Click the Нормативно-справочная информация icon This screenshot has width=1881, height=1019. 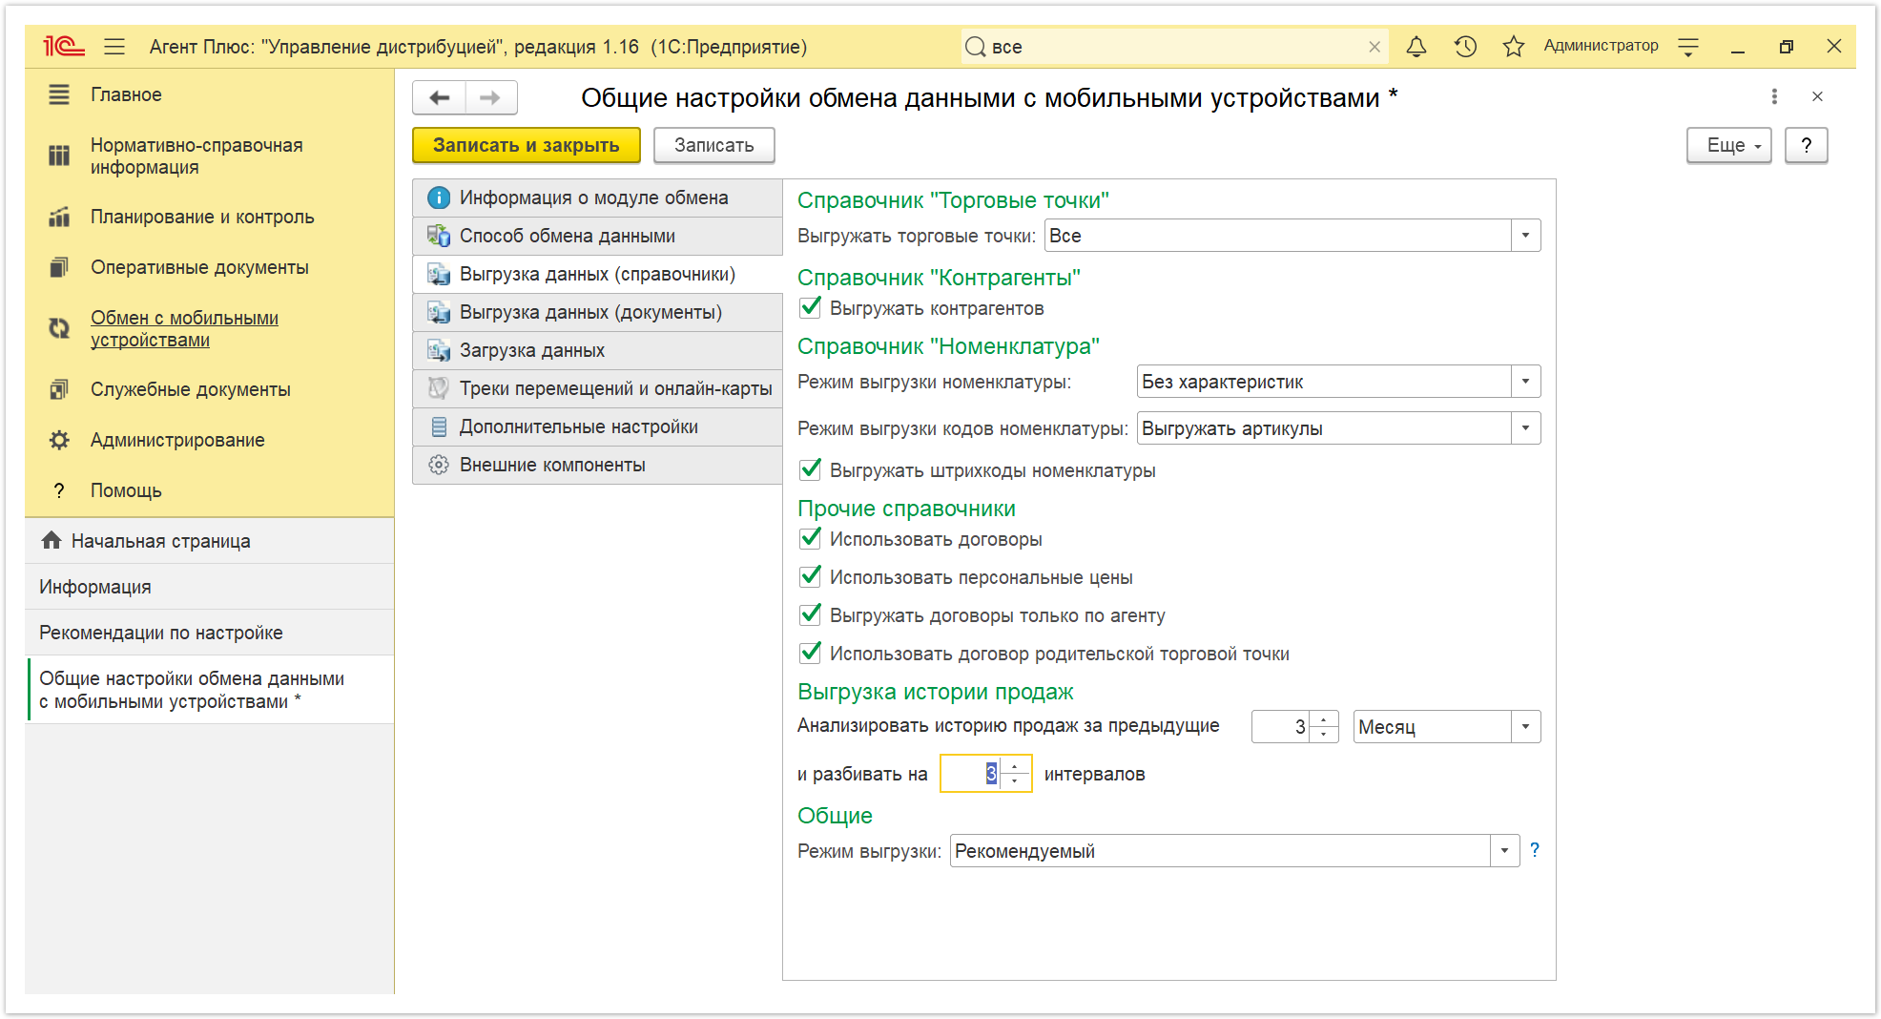pos(59,156)
